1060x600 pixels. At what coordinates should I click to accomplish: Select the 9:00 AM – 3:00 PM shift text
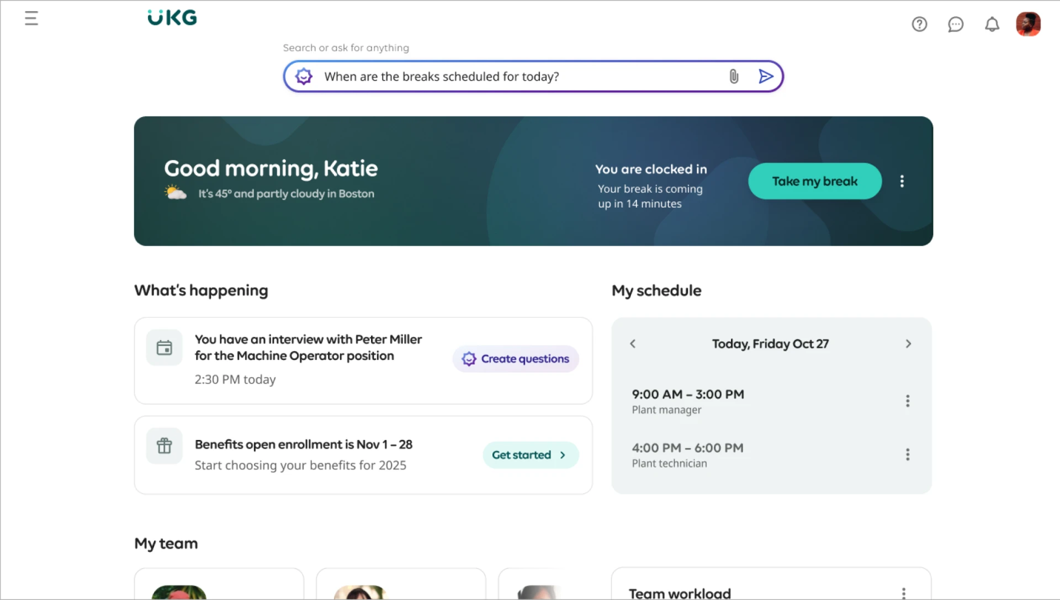[x=688, y=394]
